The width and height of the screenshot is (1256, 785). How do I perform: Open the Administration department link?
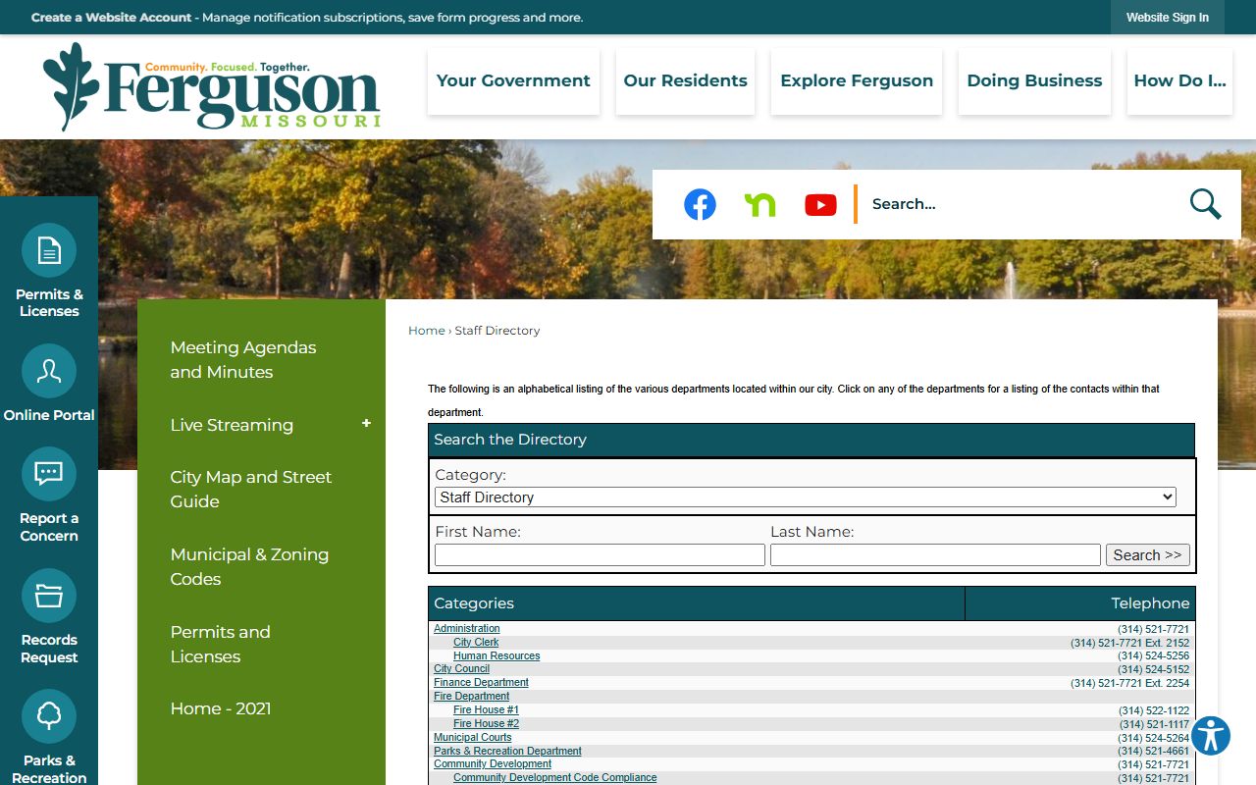pyautogui.click(x=467, y=629)
